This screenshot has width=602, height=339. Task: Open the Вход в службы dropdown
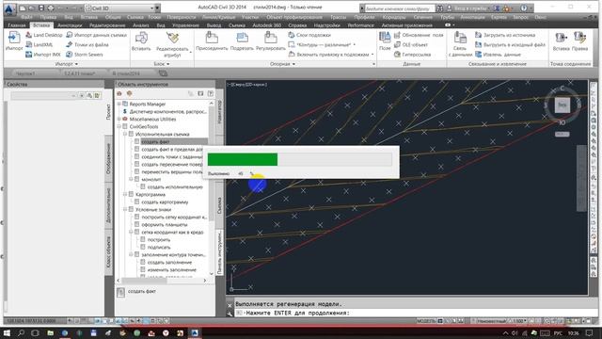coord(470,8)
